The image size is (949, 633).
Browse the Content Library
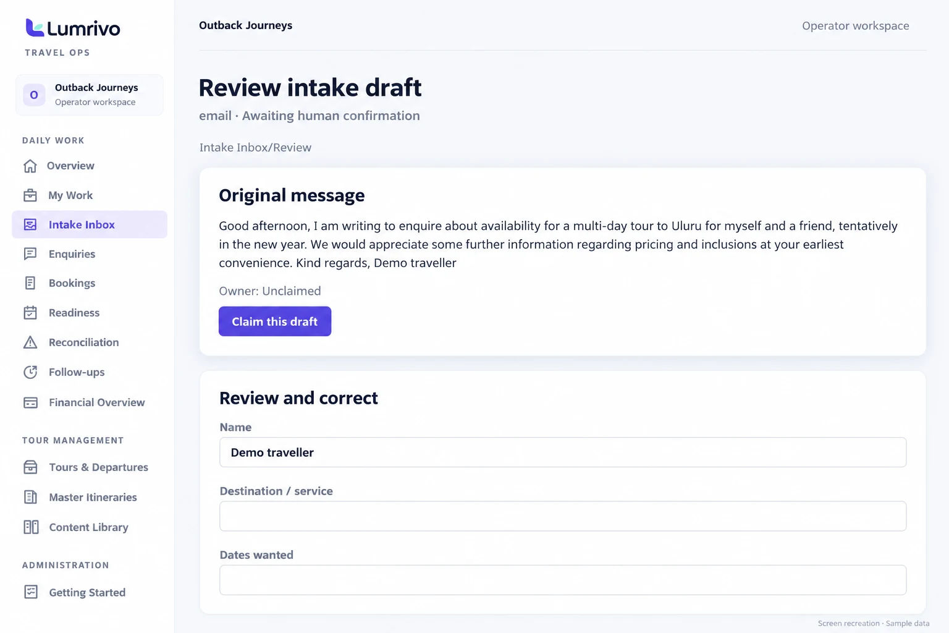click(x=90, y=527)
